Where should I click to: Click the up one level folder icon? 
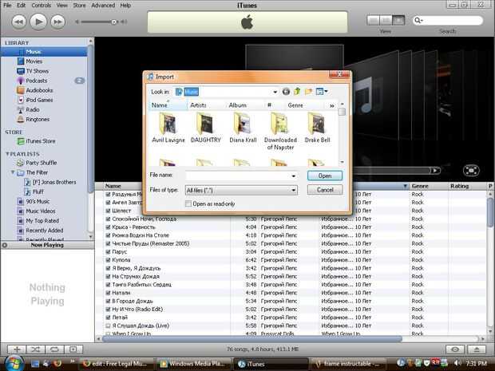click(x=297, y=92)
